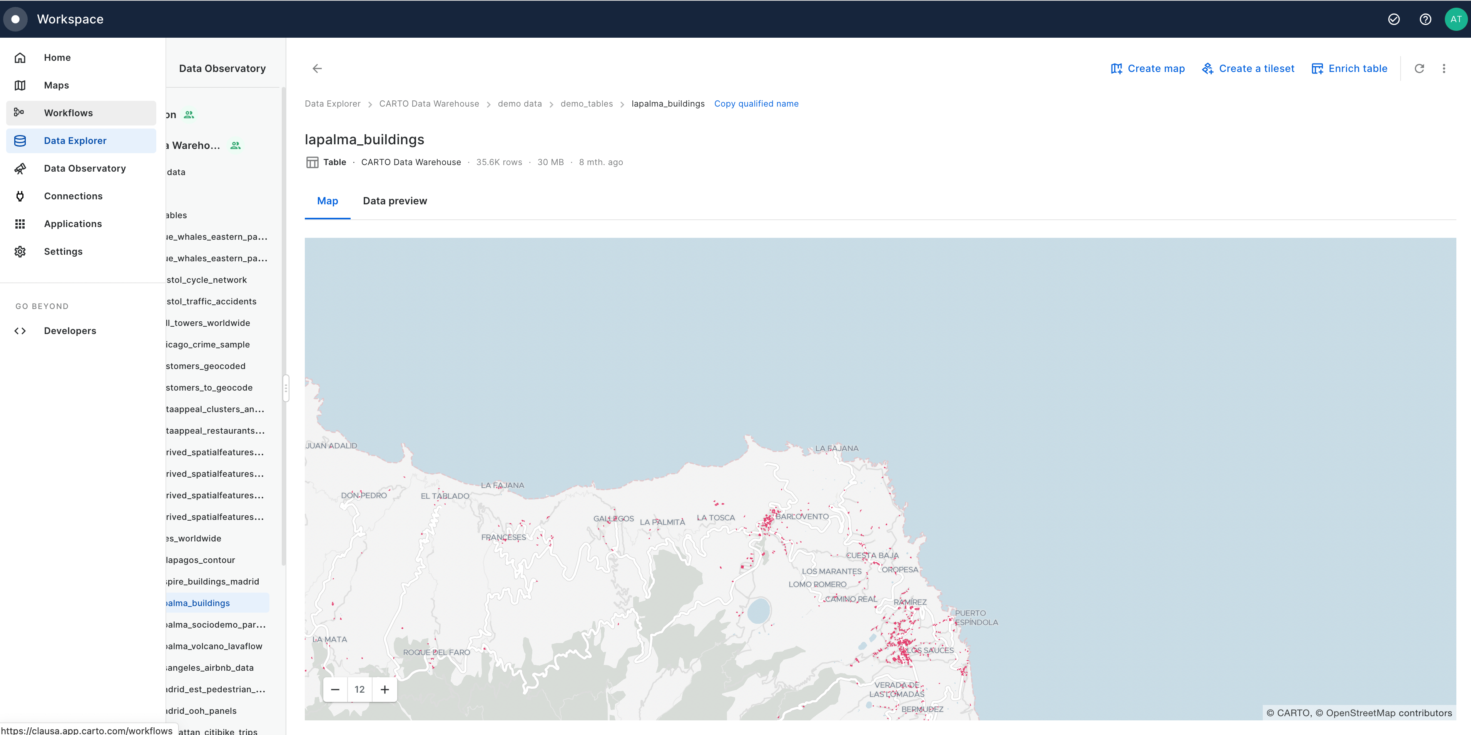This screenshot has width=1471, height=735.
Task: Click the Home icon in sidebar
Action: 20,58
